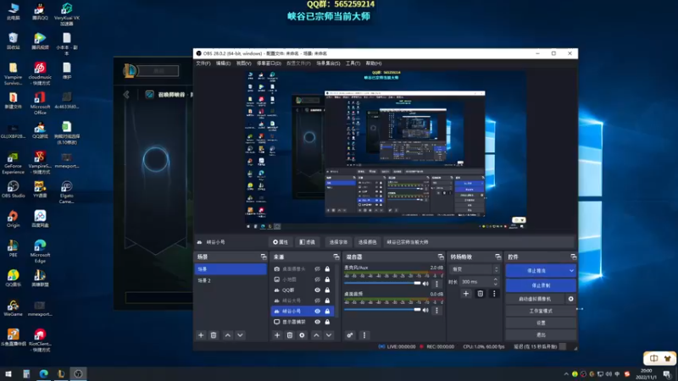The width and height of the screenshot is (678, 381).
Task: Click the 选择颜色 select color button
Action: (x=367, y=242)
